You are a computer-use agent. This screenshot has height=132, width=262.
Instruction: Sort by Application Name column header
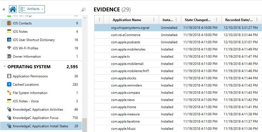point(127,20)
